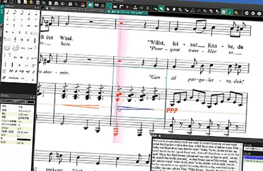Click the lyric word "Willst," on score
The width and height of the screenshot is (263, 171).
coord(156,43)
